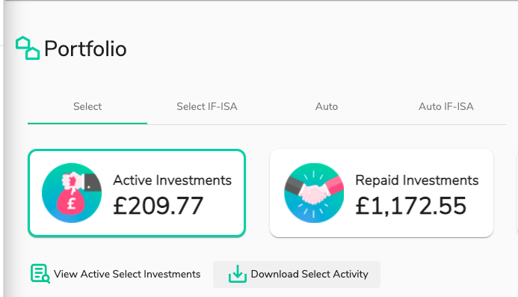Click the Repaid Investments label text

click(417, 180)
